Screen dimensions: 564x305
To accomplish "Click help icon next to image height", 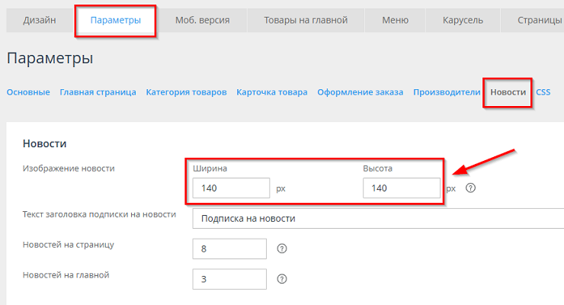I will pyautogui.click(x=470, y=188).
